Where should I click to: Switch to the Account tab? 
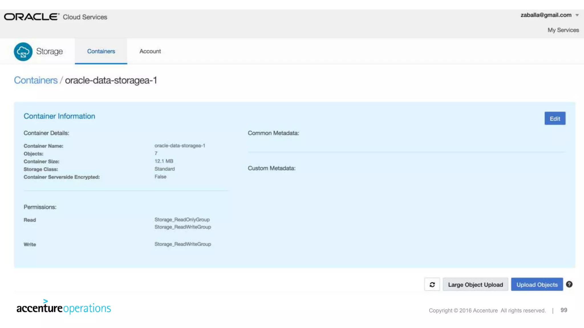tap(150, 51)
